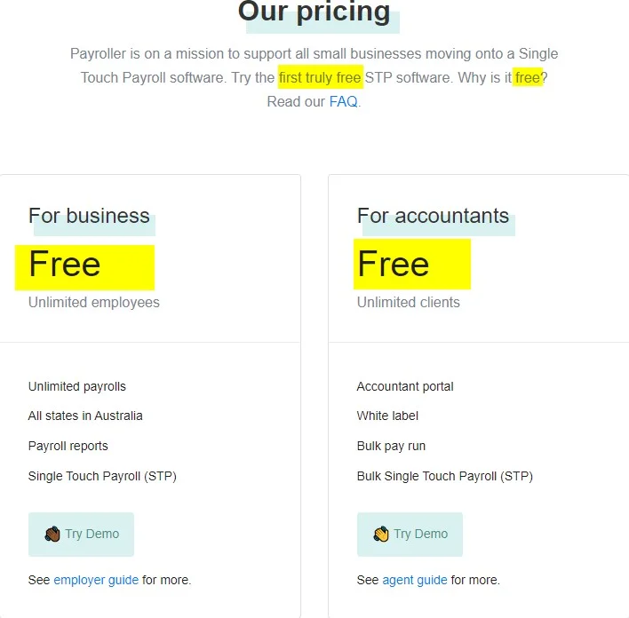This screenshot has height=618, width=629.
Task: Open the agent guide link
Action: click(x=415, y=580)
